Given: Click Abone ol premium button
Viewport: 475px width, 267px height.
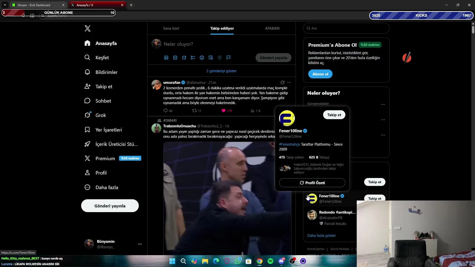Looking at the screenshot, I should [x=320, y=74].
